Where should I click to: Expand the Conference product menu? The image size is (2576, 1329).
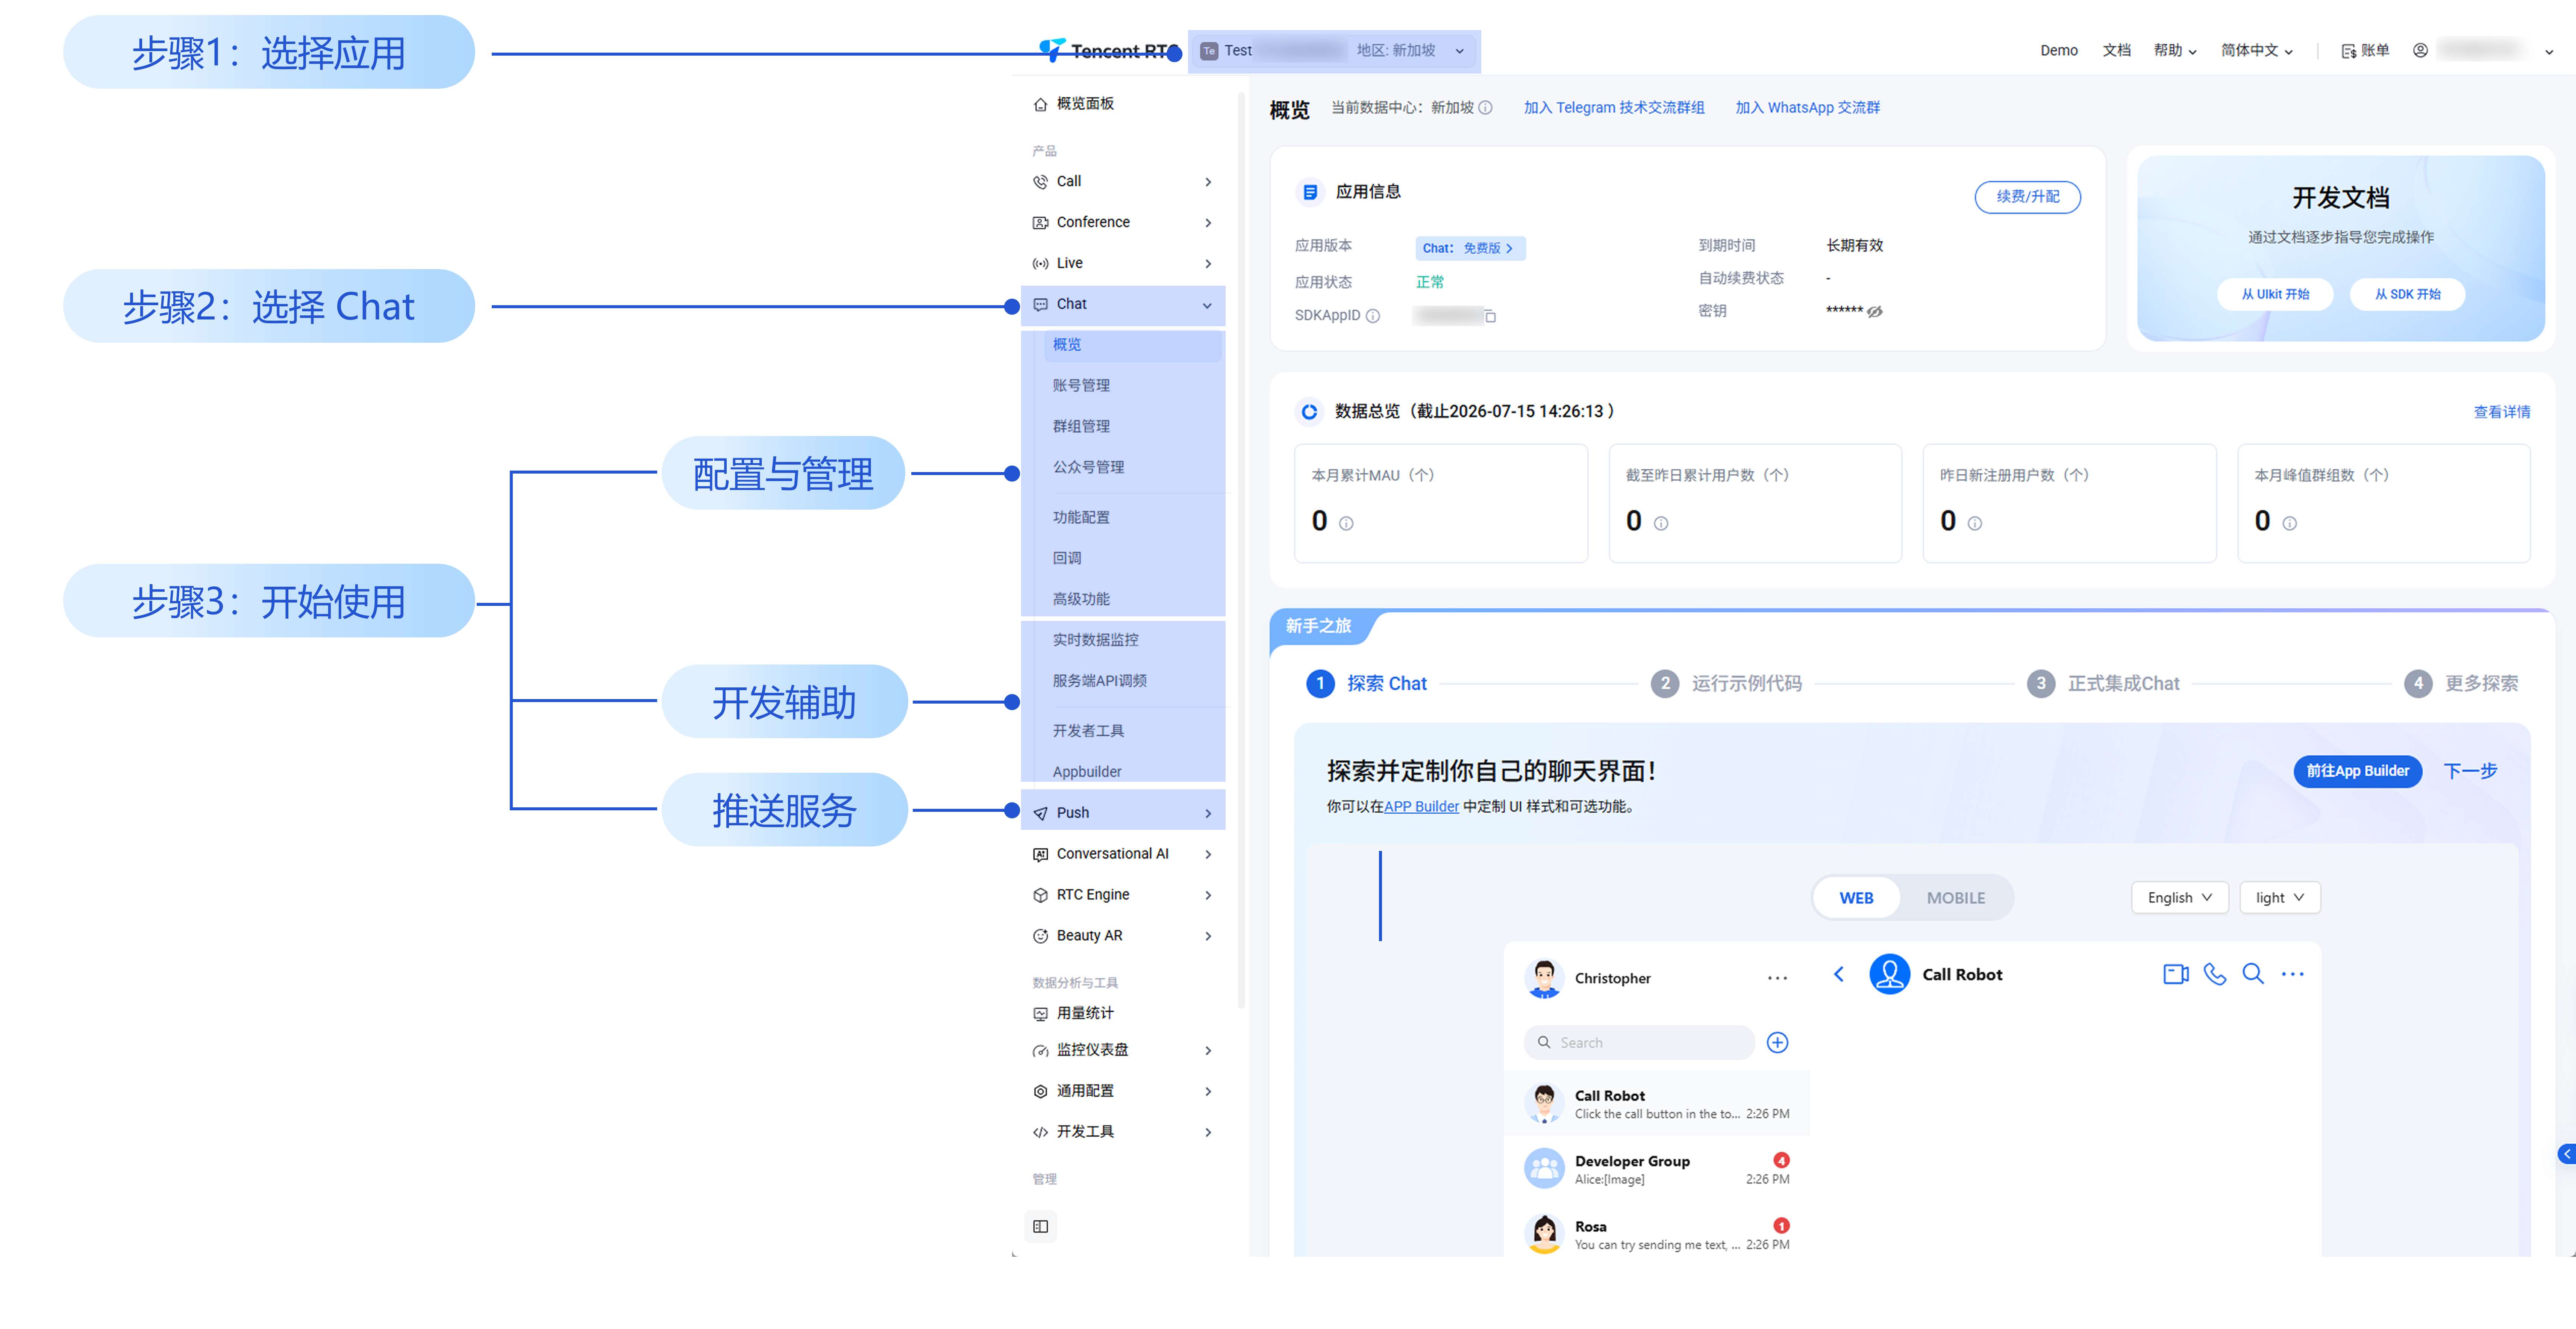1123,222
